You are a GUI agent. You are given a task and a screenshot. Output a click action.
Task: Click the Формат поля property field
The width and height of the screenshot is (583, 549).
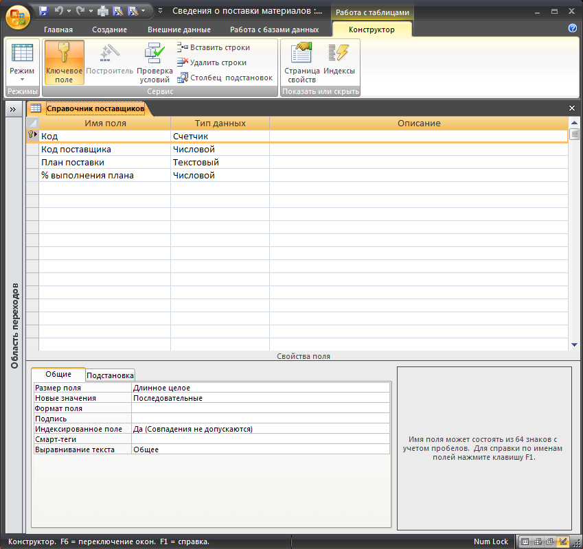point(260,408)
